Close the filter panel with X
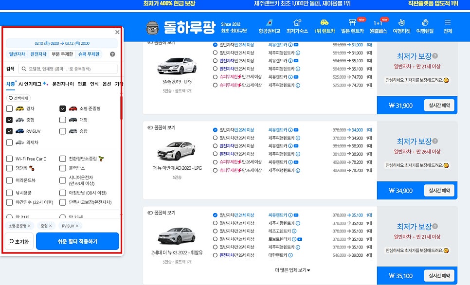 coord(117,32)
